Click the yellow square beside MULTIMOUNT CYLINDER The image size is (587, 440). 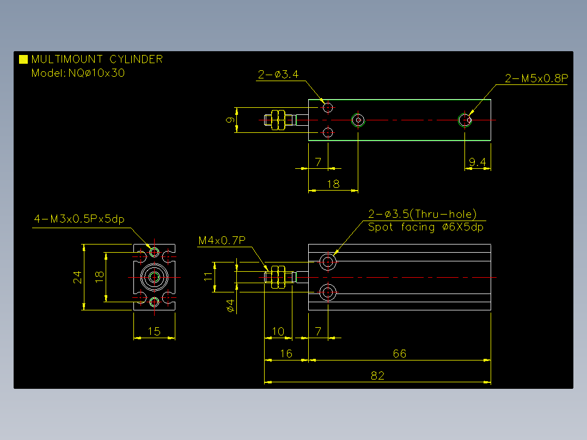(23, 59)
